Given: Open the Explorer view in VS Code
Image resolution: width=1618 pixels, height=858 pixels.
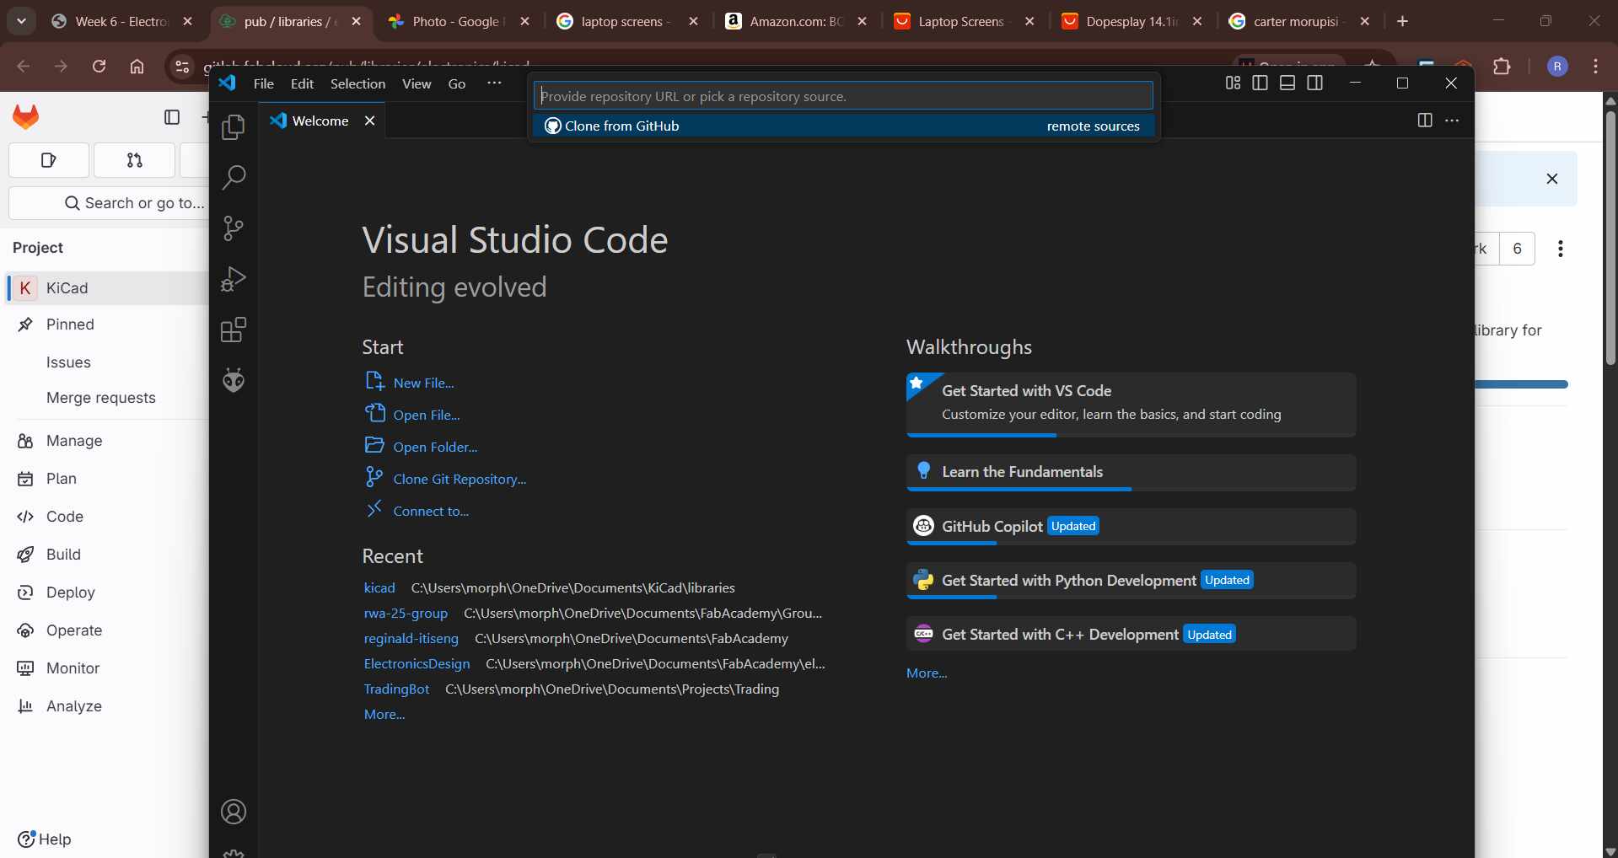Looking at the screenshot, I should 232,126.
